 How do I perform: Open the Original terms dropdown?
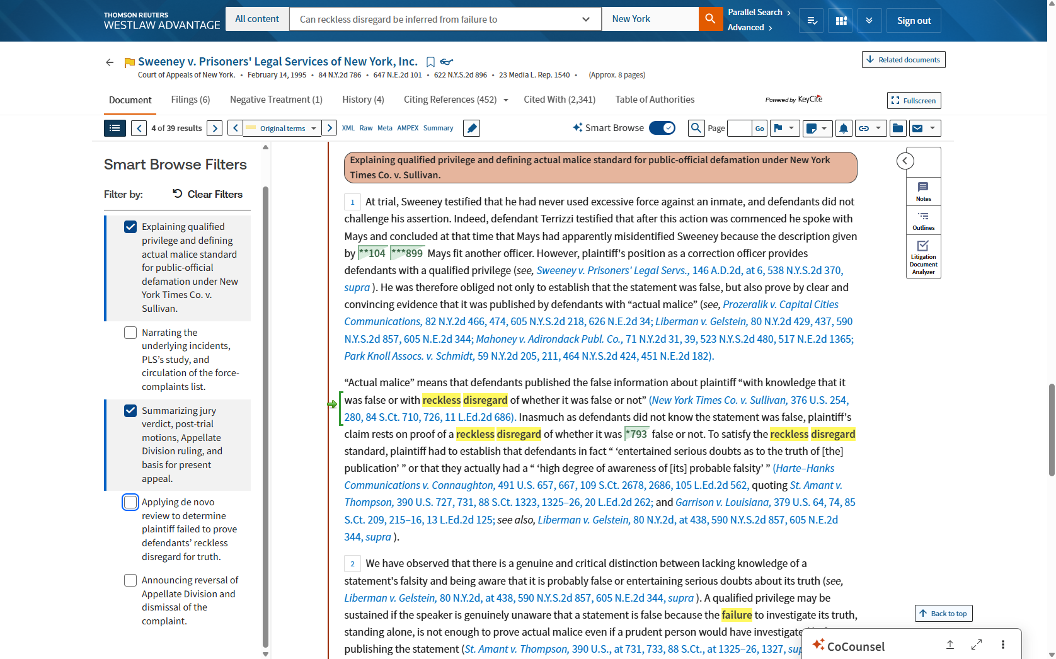[x=282, y=129]
